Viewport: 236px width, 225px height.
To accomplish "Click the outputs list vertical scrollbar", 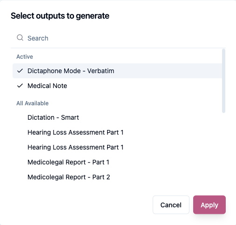I will tap(223, 81).
